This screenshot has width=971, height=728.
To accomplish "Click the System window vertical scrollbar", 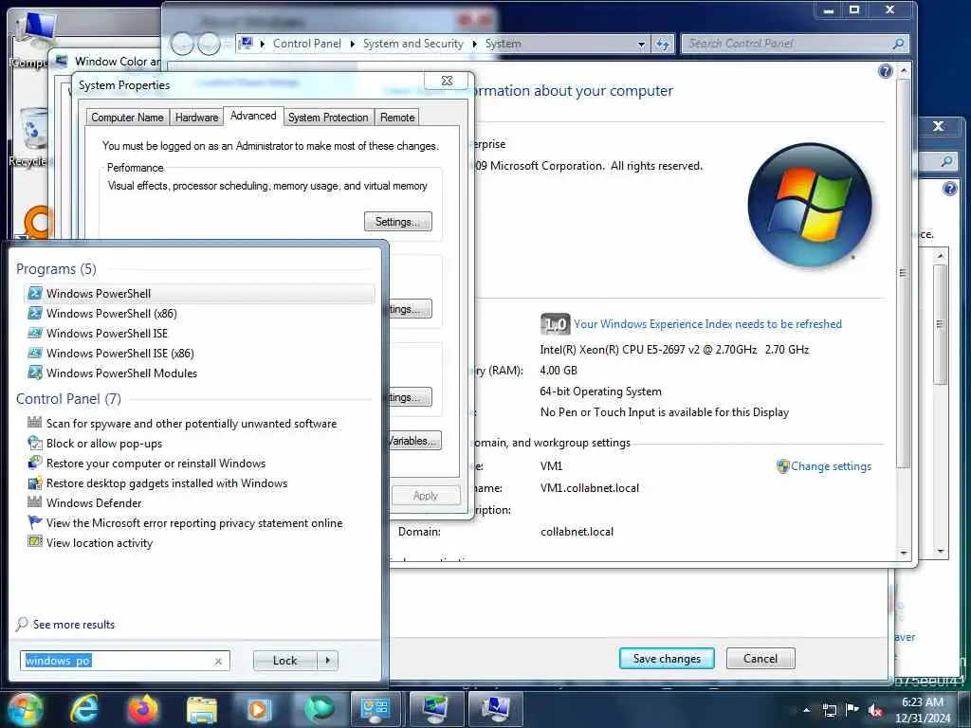I will 904,272.
